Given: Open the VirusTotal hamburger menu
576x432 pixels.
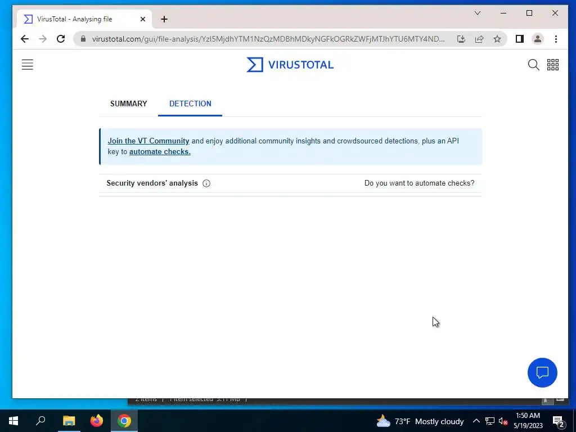Looking at the screenshot, I should [x=28, y=65].
